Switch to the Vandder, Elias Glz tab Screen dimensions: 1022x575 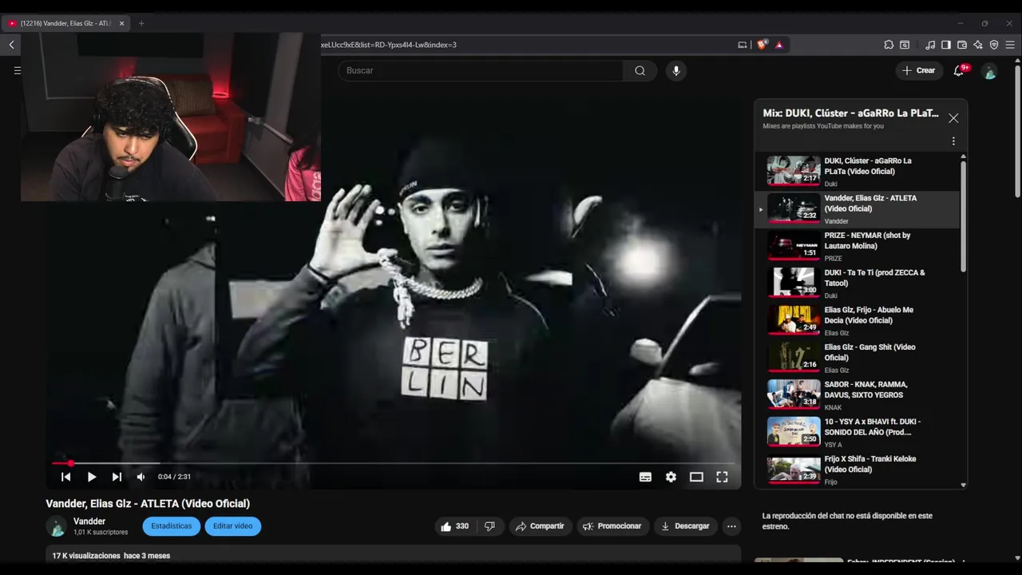[x=66, y=23]
